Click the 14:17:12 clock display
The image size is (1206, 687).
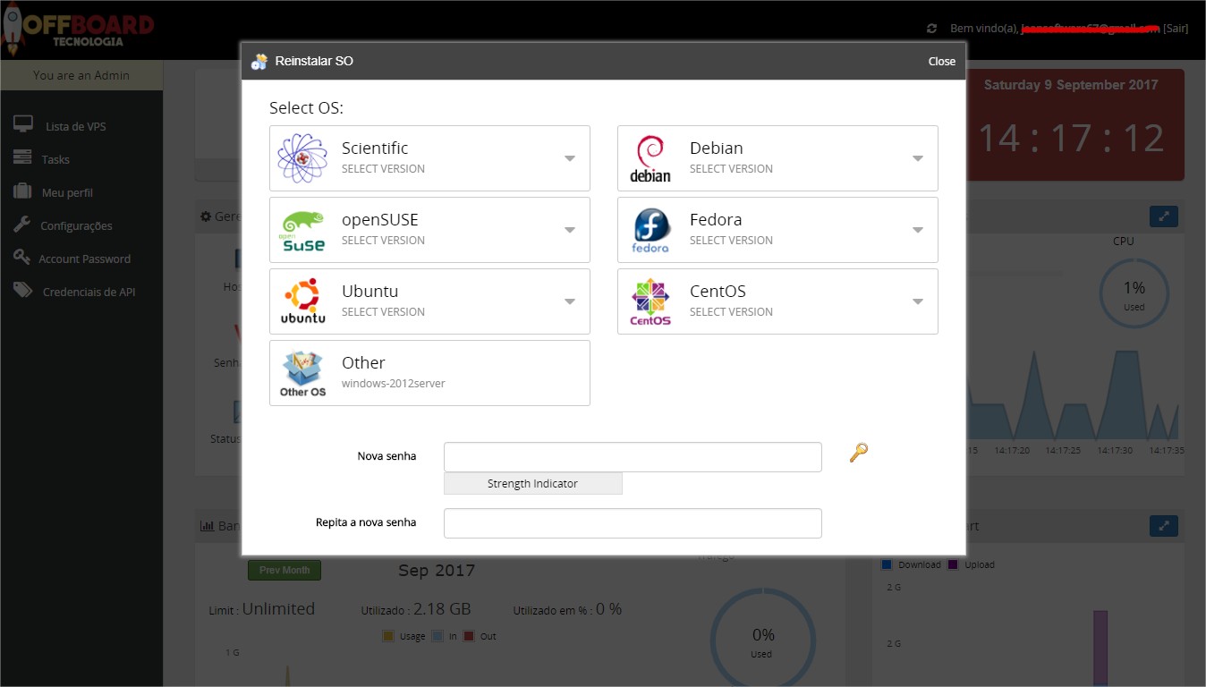pyautogui.click(x=1070, y=139)
